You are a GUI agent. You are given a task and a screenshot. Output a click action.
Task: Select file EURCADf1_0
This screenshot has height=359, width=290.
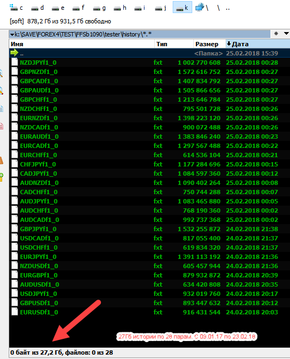pos(149,146)
